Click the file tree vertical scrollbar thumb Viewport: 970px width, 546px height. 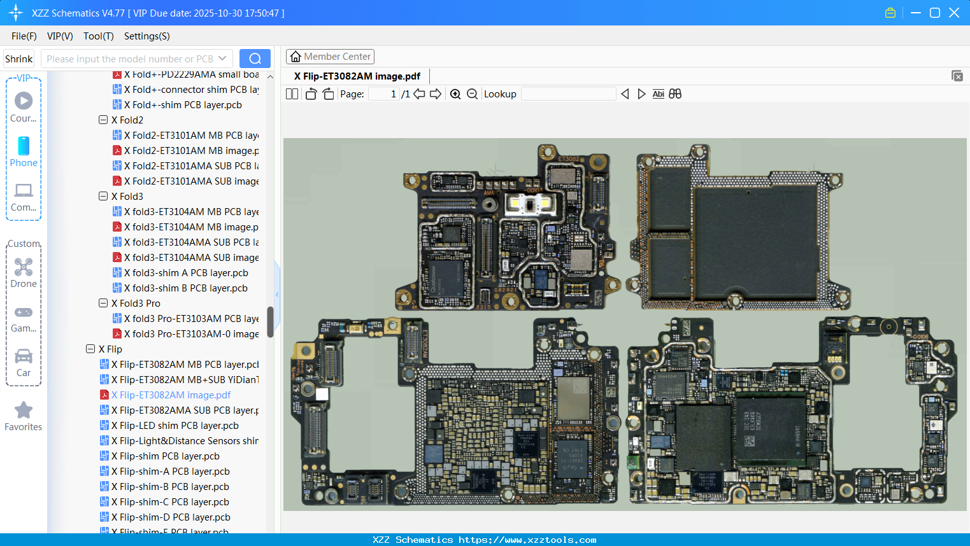click(270, 321)
